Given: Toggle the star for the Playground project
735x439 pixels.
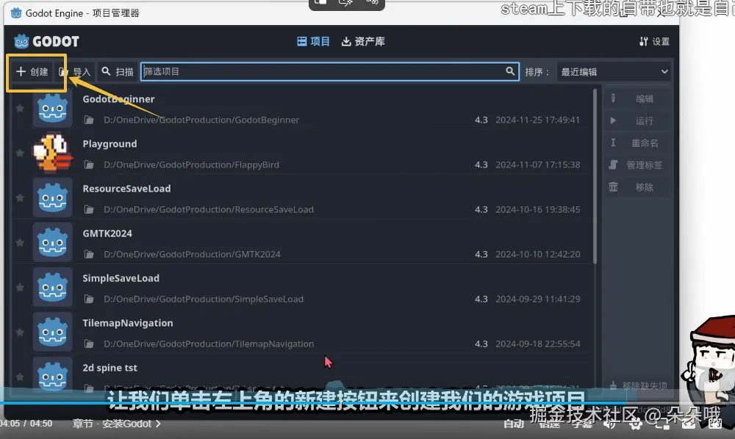Looking at the screenshot, I should [x=20, y=153].
